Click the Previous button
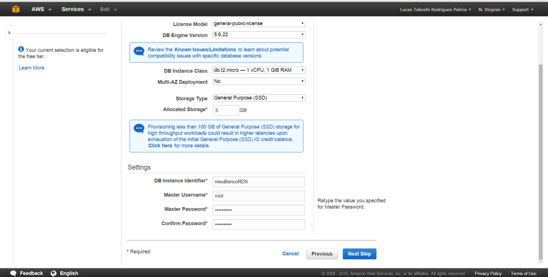The image size is (548, 277). [322, 254]
